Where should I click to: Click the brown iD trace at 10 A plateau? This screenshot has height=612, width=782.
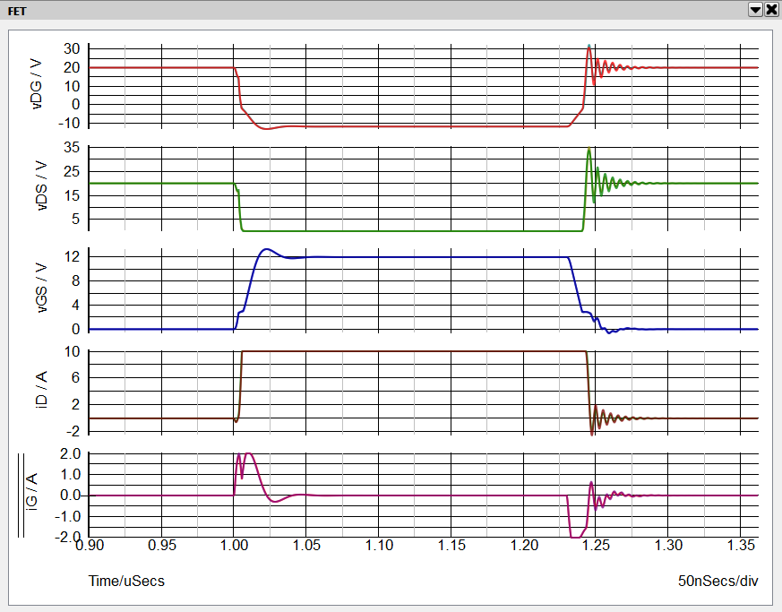[403, 351]
